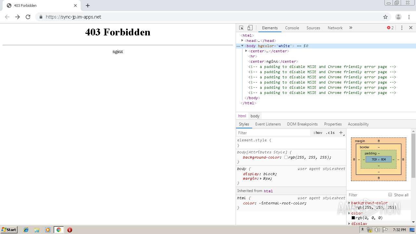
Task: Open the Accessibility sub-tab
Action: tap(358, 124)
